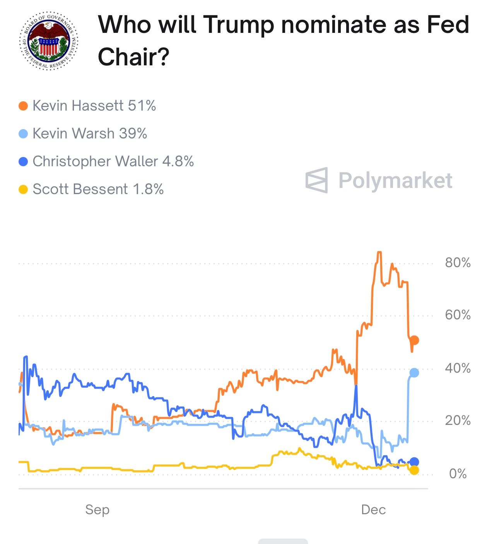The height and width of the screenshot is (544, 499).
Task: Click the orange endpoint marker on the chart
Action: 414,340
